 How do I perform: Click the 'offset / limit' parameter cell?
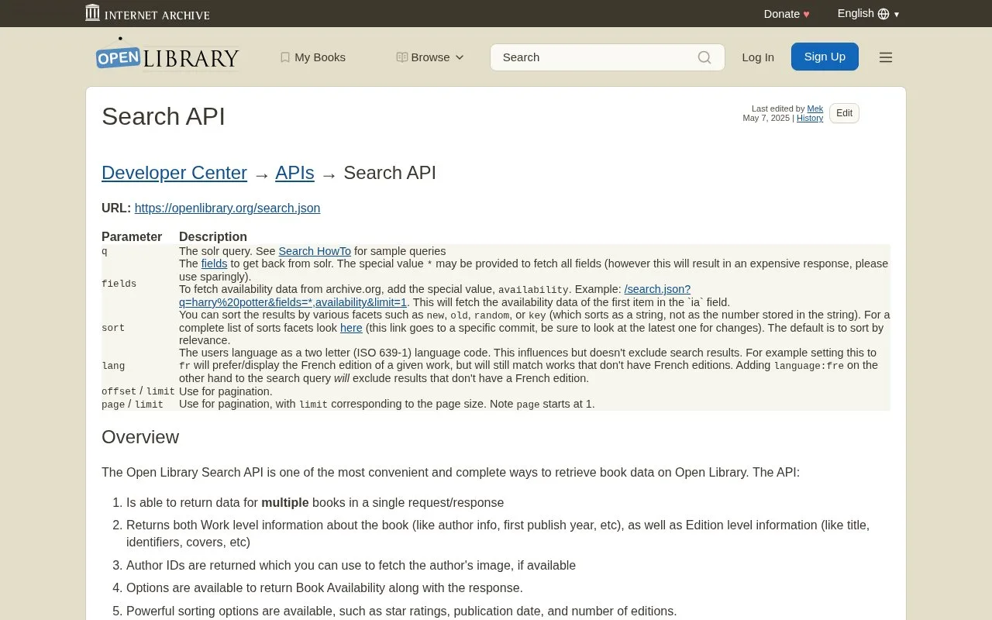[x=139, y=391]
